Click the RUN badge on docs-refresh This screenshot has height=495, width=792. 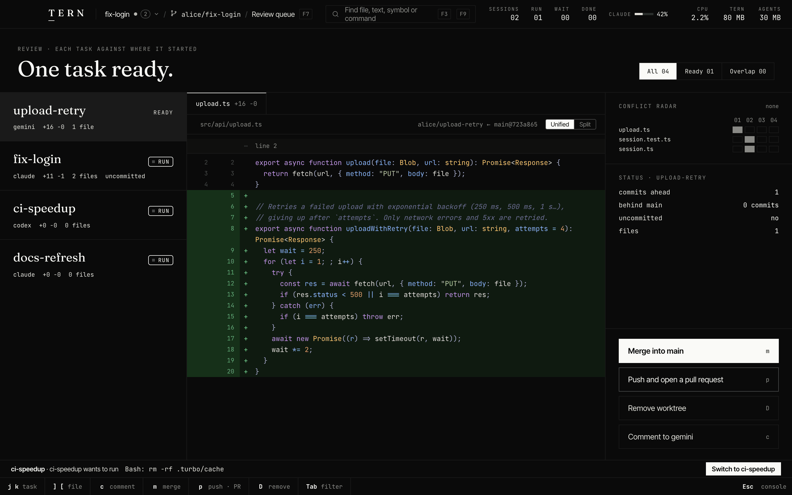(x=161, y=260)
